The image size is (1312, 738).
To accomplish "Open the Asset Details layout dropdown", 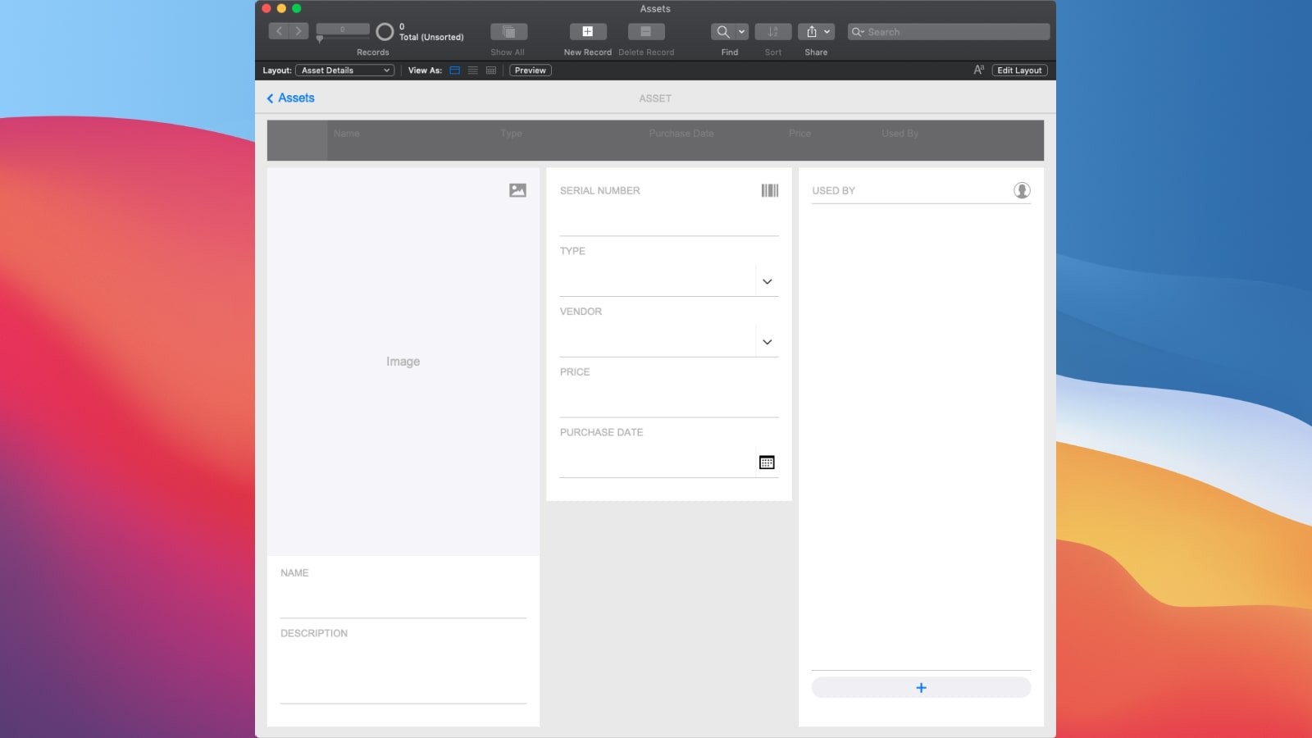I will pos(344,71).
